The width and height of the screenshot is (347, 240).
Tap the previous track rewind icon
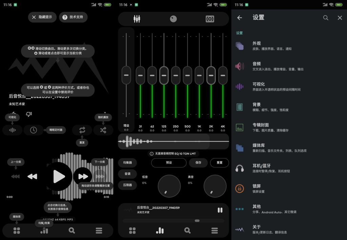[x=32, y=176]
